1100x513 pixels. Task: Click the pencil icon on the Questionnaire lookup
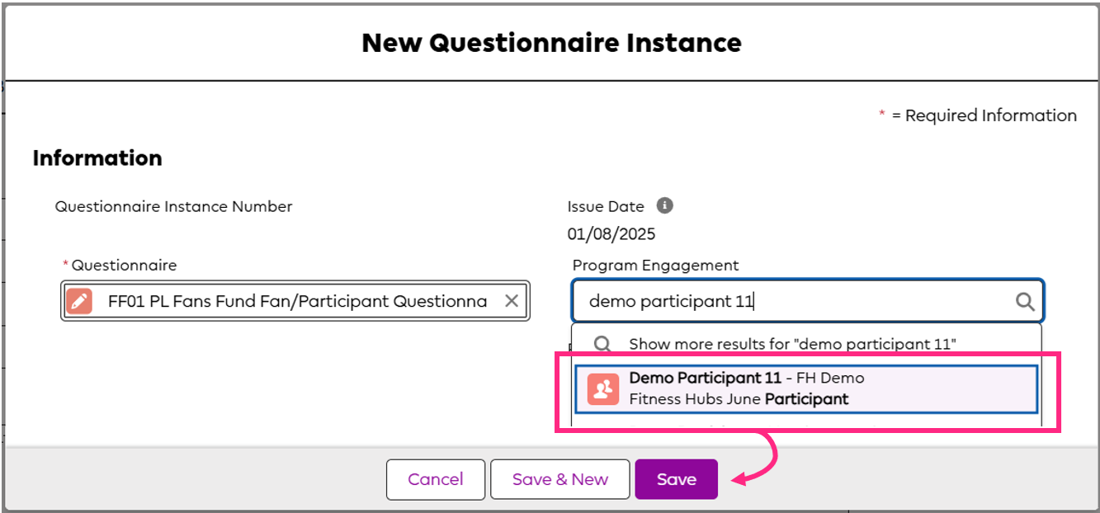click(79, 300)
